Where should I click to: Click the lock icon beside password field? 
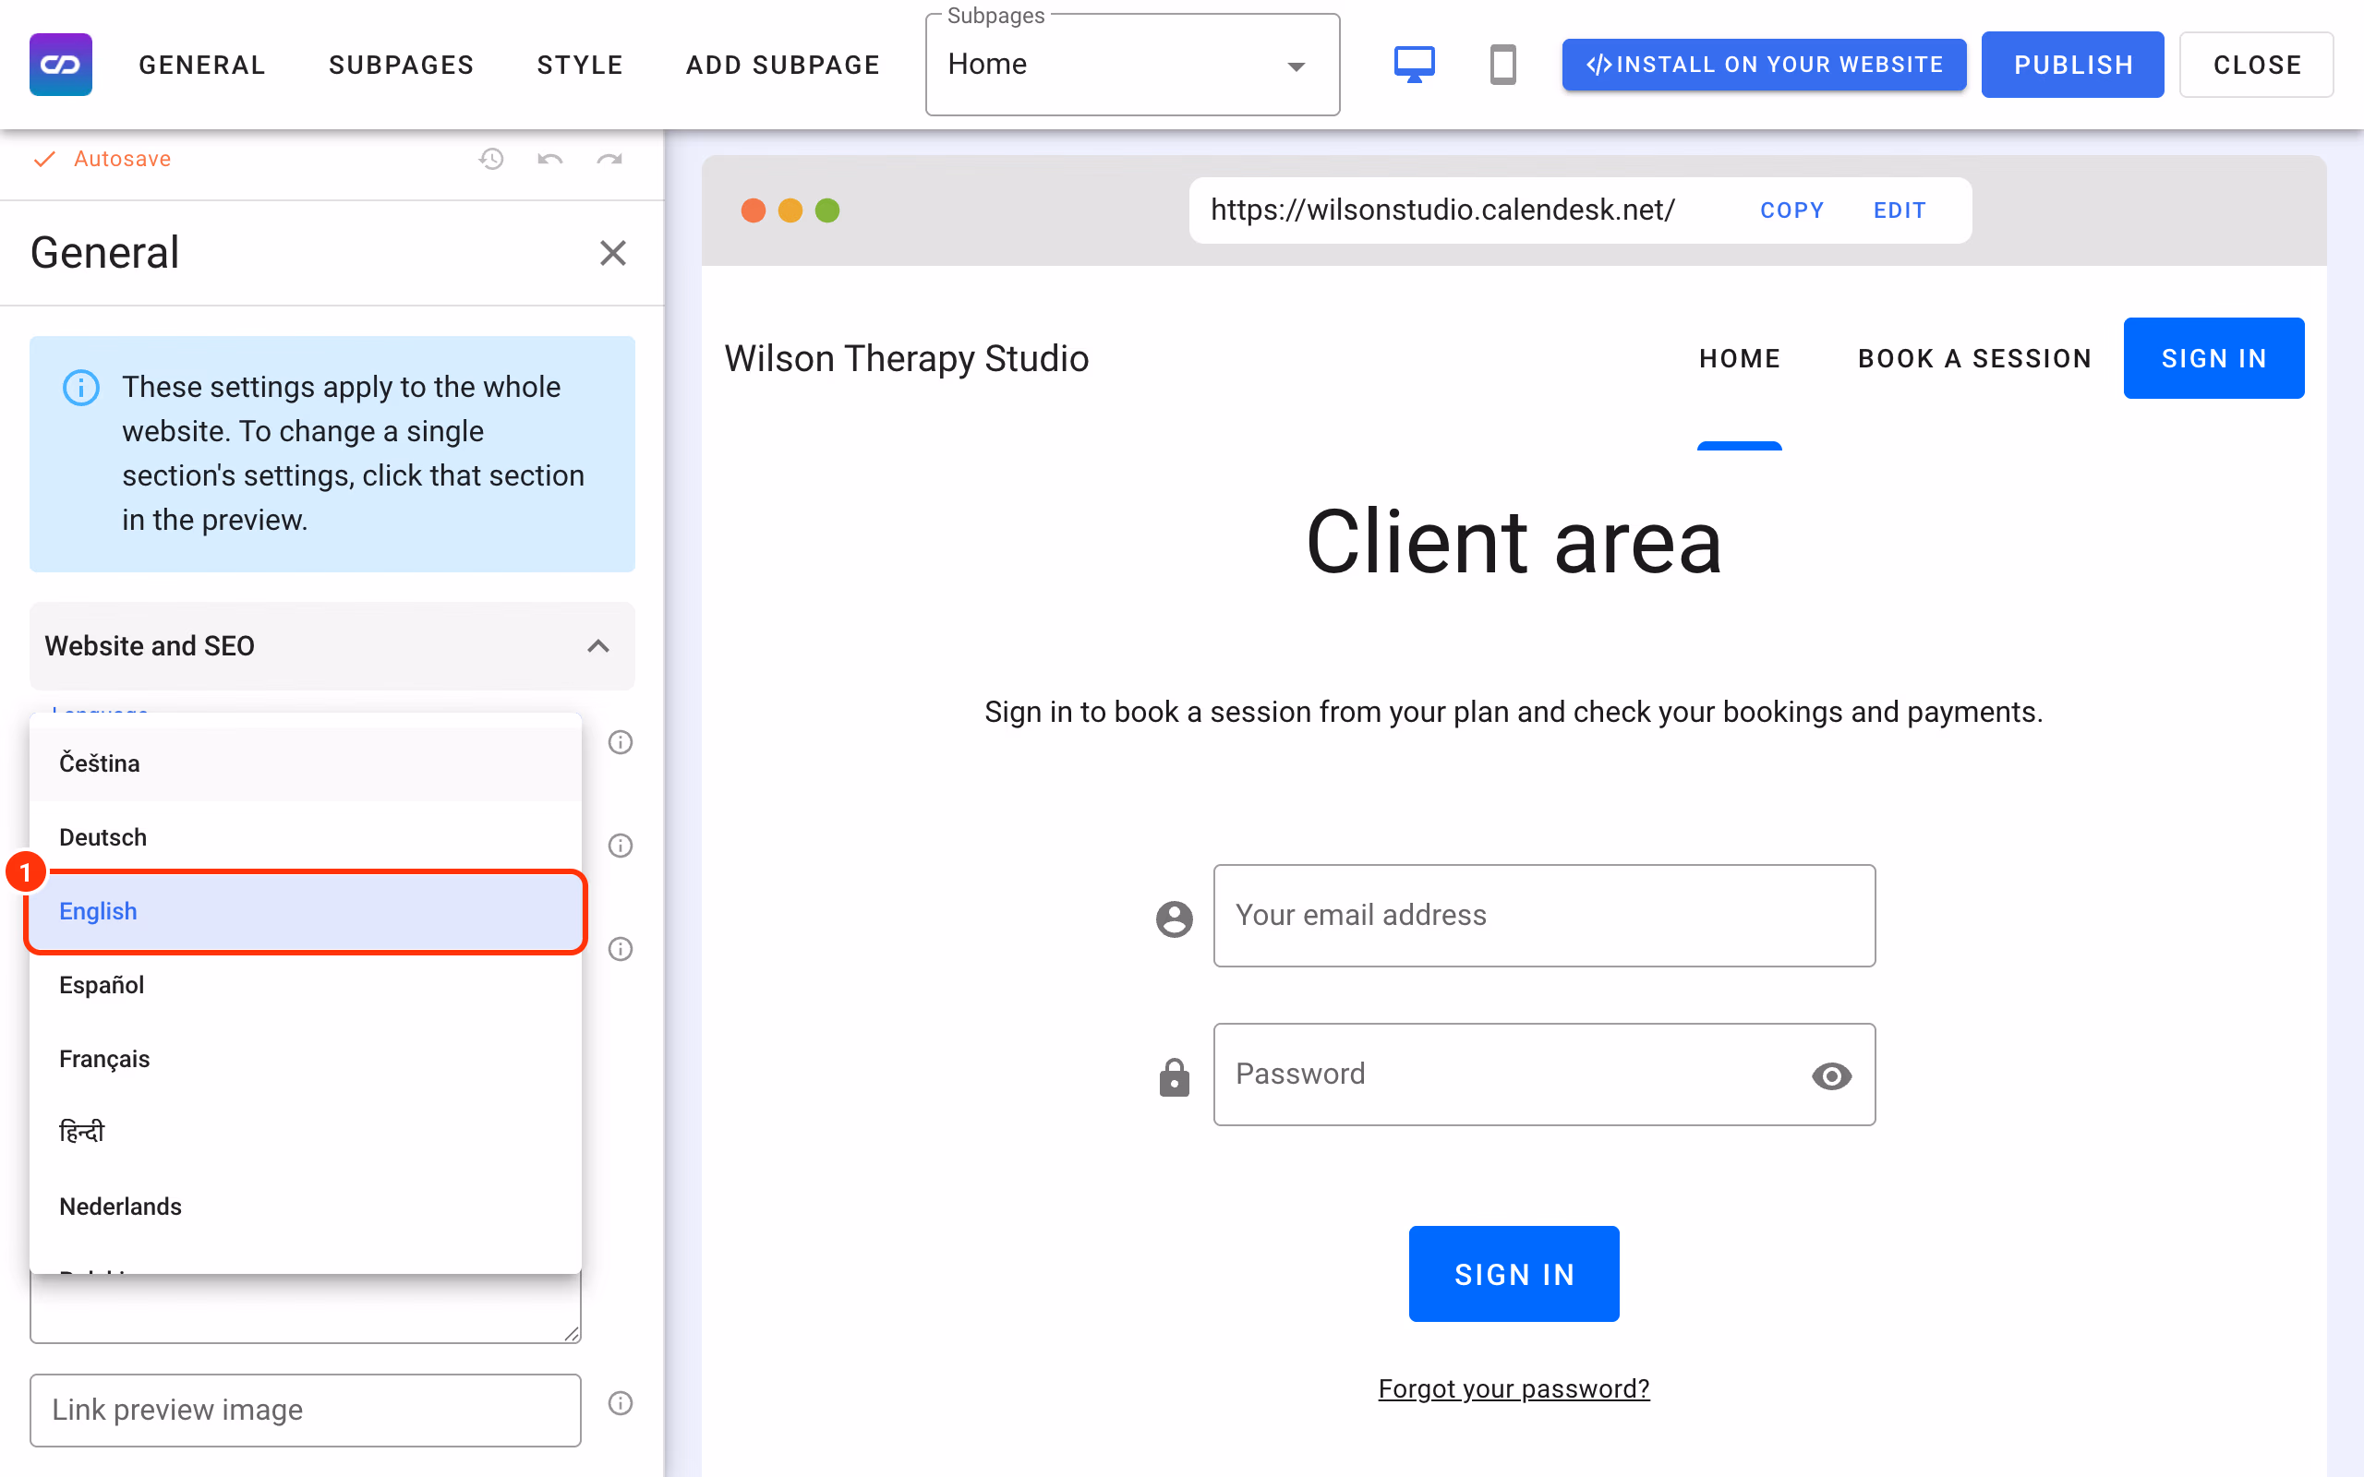1175,1077
